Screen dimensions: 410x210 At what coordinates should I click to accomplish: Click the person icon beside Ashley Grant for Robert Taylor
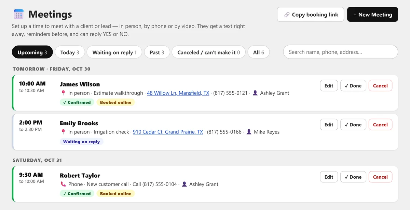pos(184,184)
